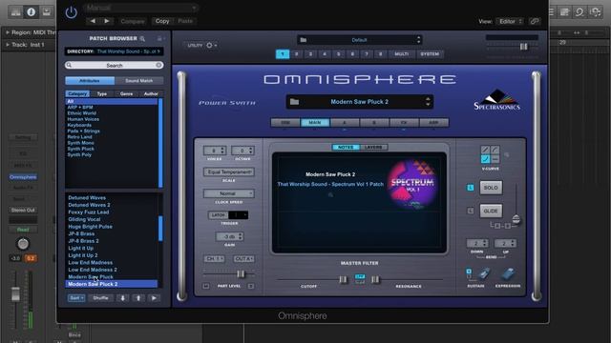Go to next preset with right arrow
The image size is (611, 343).
106,21
